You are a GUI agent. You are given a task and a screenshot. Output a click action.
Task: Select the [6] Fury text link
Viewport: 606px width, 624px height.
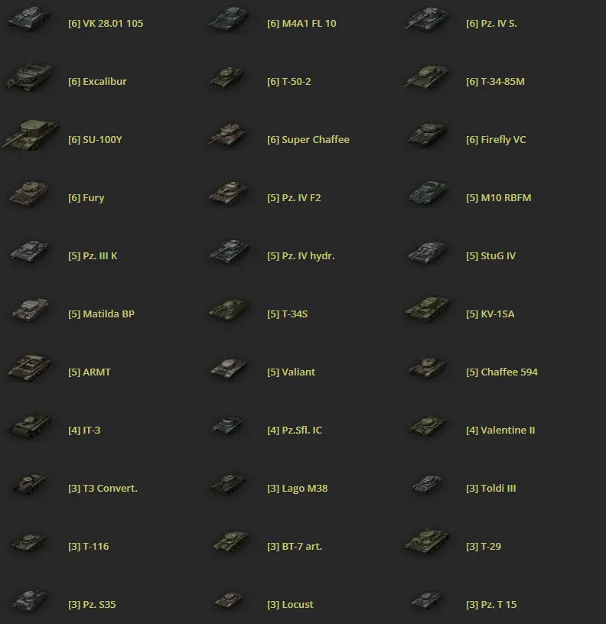pos(86,198)
